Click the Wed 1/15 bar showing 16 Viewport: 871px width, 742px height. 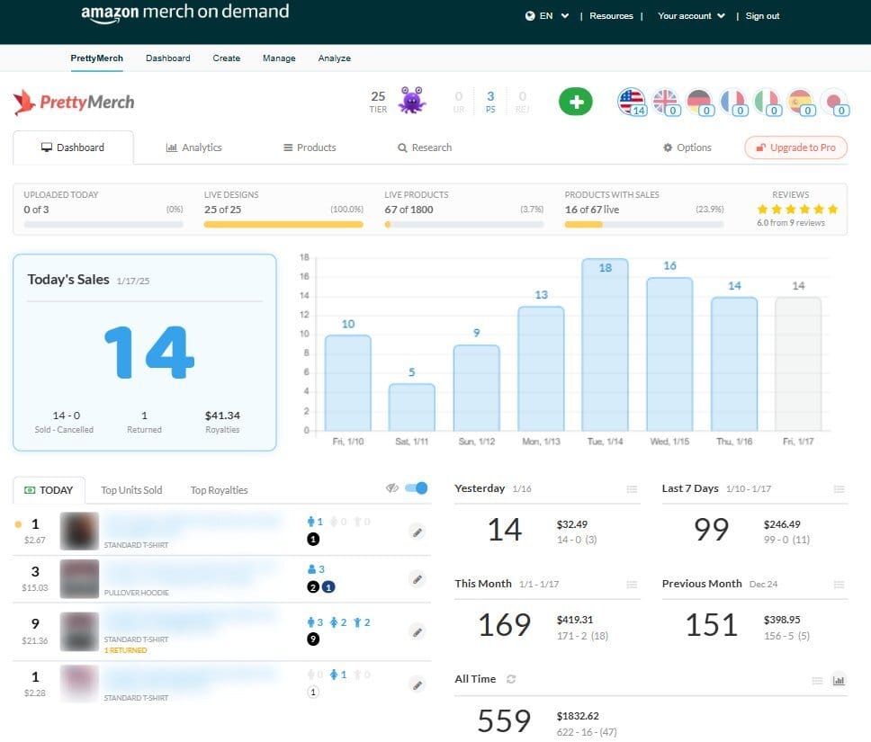click(670, 354)
